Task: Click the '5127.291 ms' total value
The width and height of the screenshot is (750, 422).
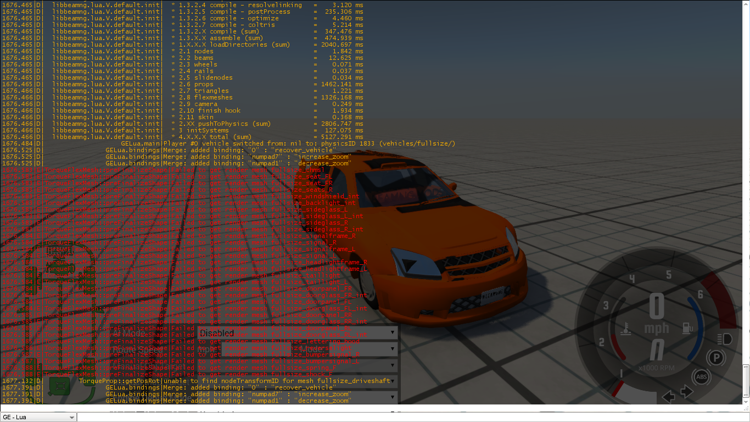Action: click(342, 137)
